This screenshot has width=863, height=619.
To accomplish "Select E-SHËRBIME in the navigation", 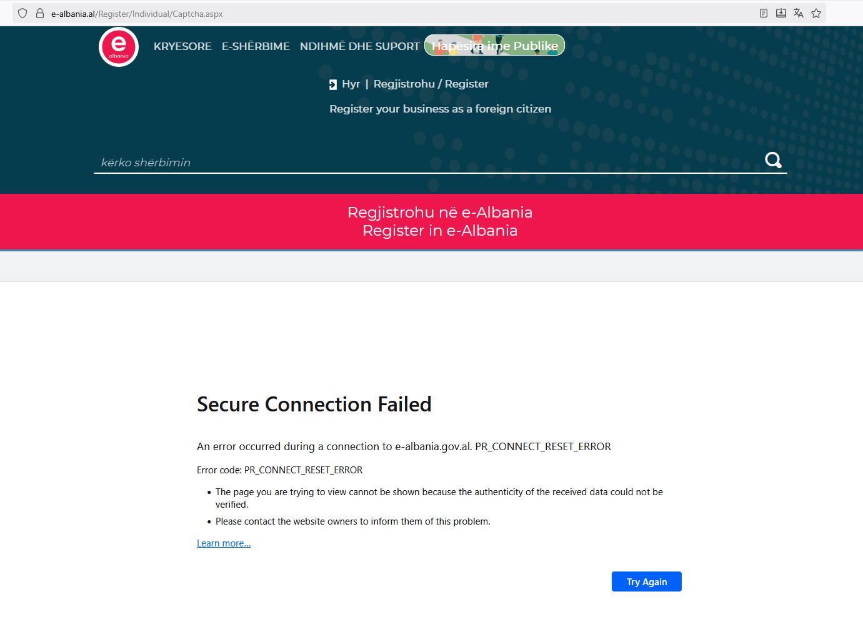I will pyautogui.click(x=256, y=46).
